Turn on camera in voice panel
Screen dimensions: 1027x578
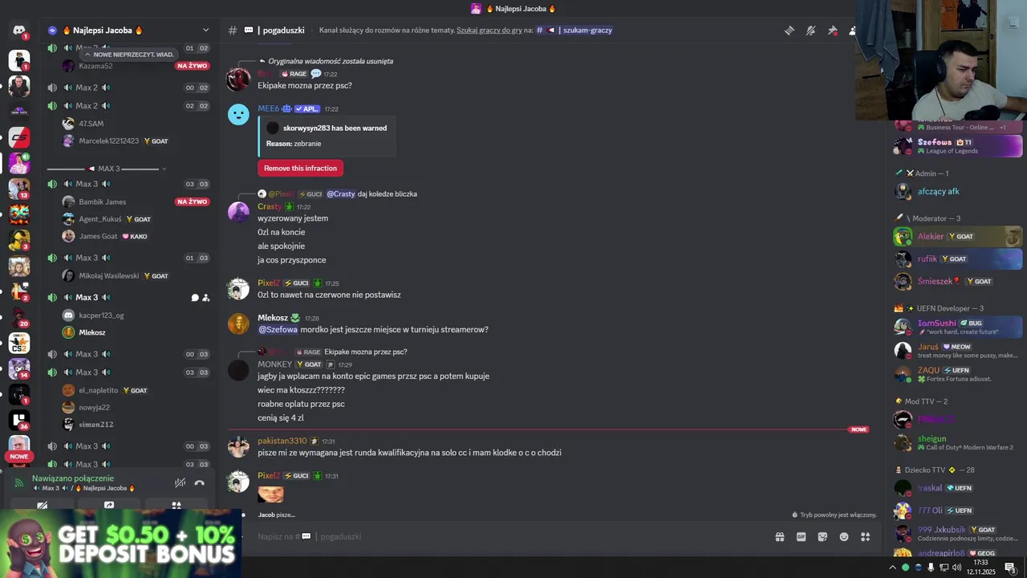click(x=42, y=506)
